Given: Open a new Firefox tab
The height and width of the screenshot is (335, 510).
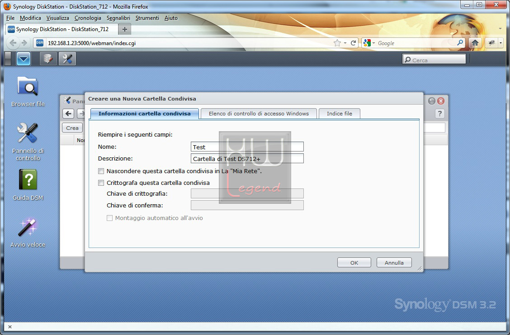Looking at the screenshot, I should [x=125, y=29].
